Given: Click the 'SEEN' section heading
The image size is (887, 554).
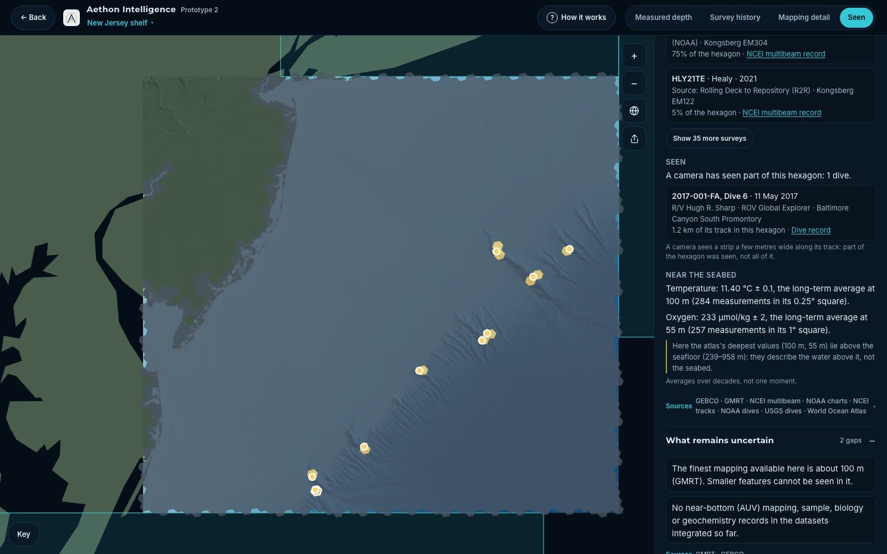Looking at the screenshot, I should click(x=675, y=162).
